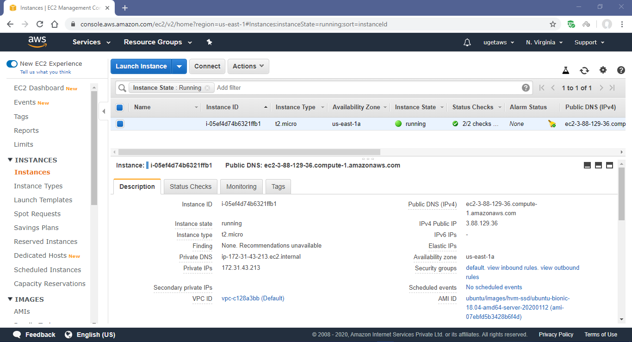
Task: Click the Privacy Policy footer link
Action: click(556, 335)
